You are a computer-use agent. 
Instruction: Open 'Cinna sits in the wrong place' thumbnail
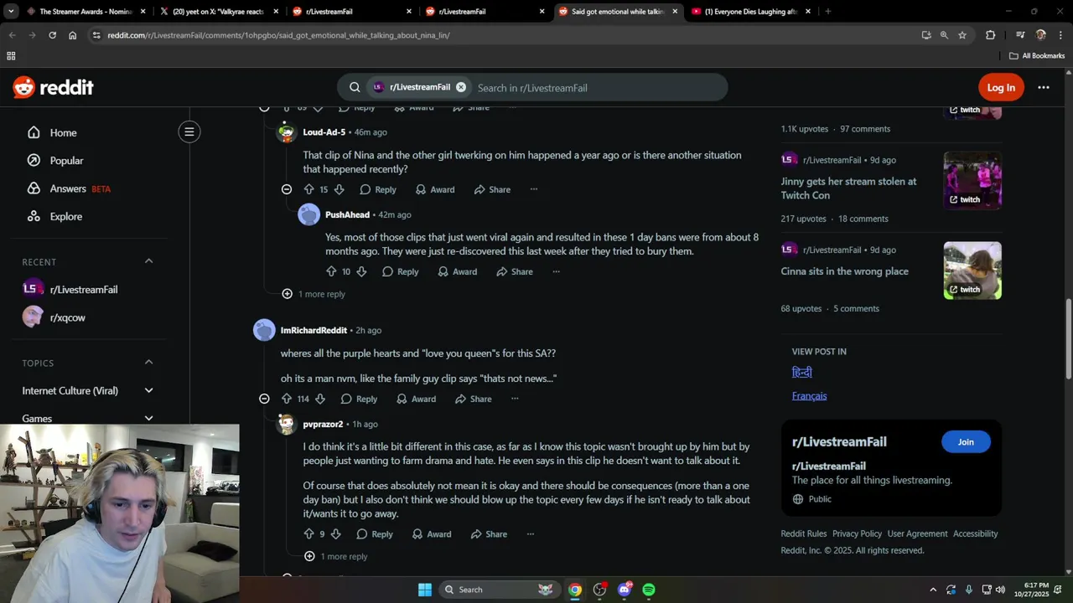(972, 271)
